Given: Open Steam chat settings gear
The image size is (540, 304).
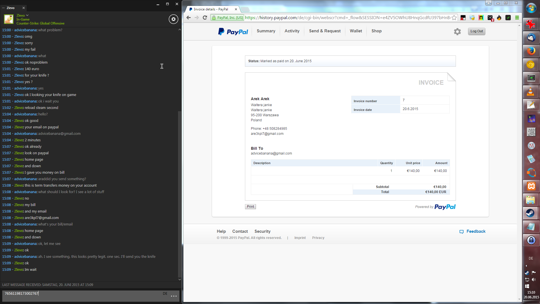Looking at the screenshot, I should 173,19.
